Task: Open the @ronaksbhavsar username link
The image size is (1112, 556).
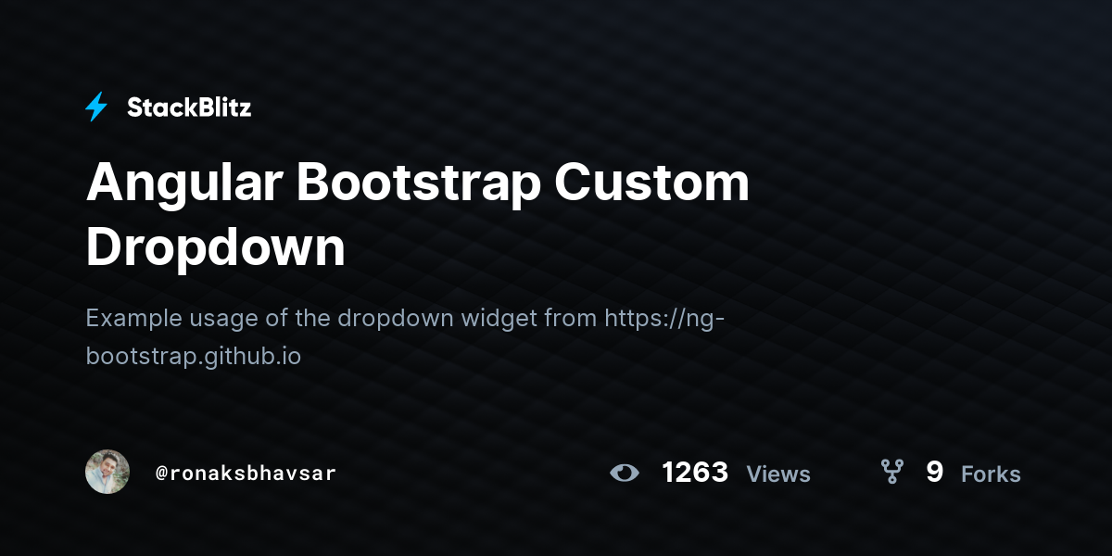Action: pyautogui.click(x=246, y=474)
